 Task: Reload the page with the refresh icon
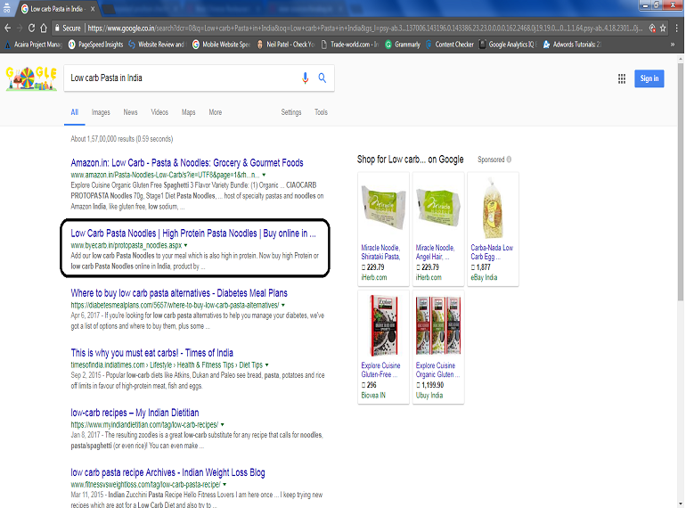point(31,28)
